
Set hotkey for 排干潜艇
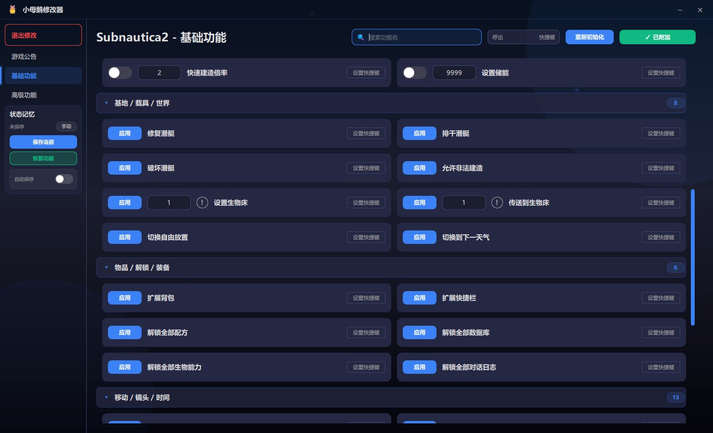661,133
